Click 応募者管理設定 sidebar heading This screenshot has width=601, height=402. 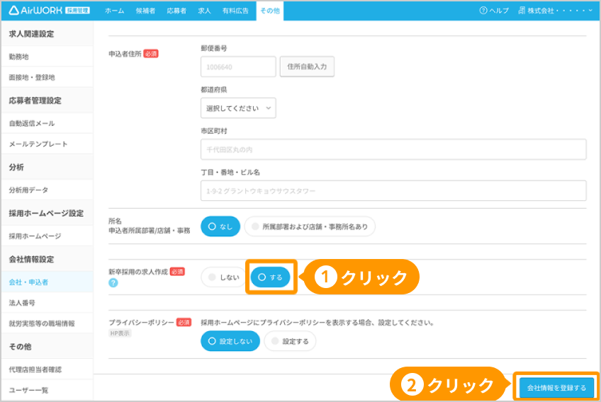click(35, 100)
